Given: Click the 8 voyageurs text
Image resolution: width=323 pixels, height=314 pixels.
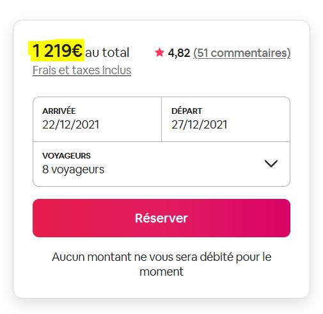Looking at the screenshot, I should pos(73,169).
